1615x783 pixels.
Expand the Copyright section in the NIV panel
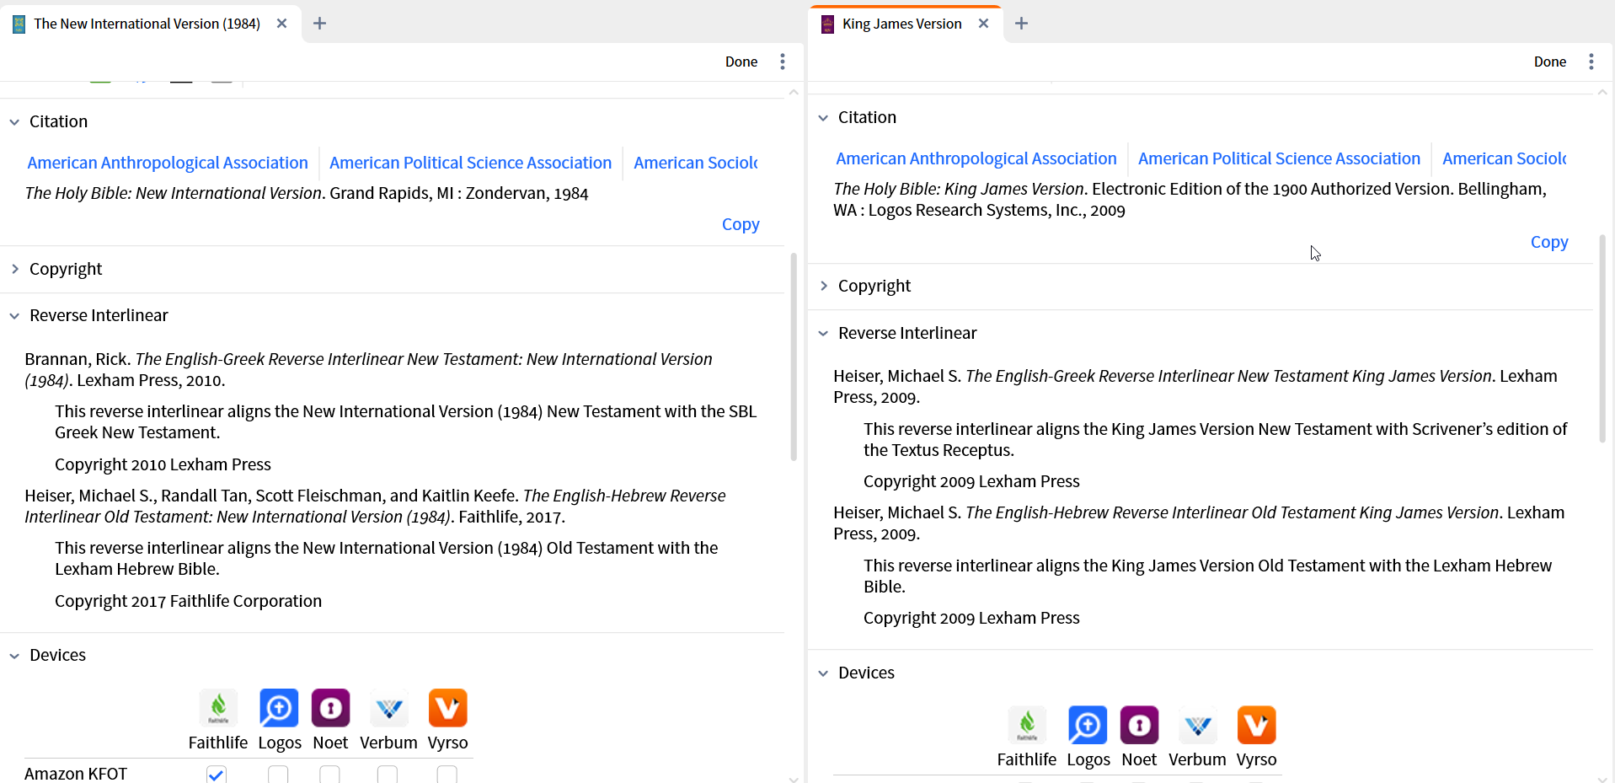14,269
